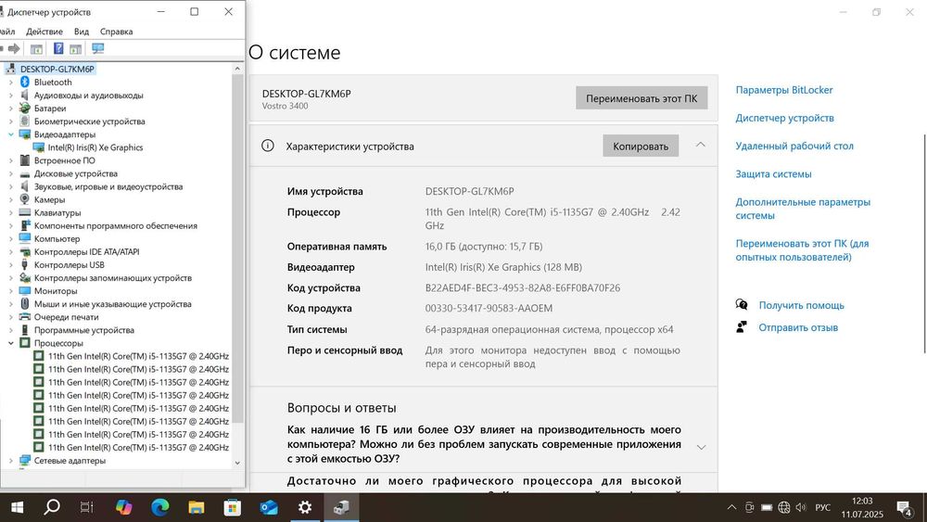
Task: Click the Контроллеры USB icon
Action: (x=25, y=264)
